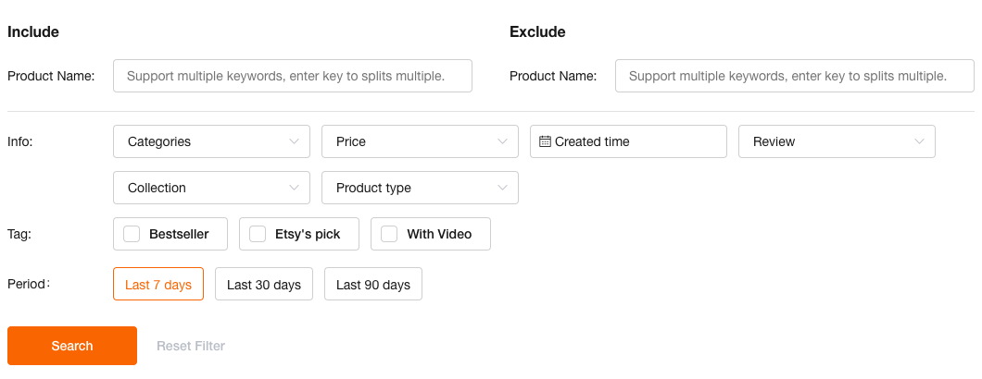Tick the With Video checkbox
Viewport: 982px width, 379px height.
pos(389,234)
